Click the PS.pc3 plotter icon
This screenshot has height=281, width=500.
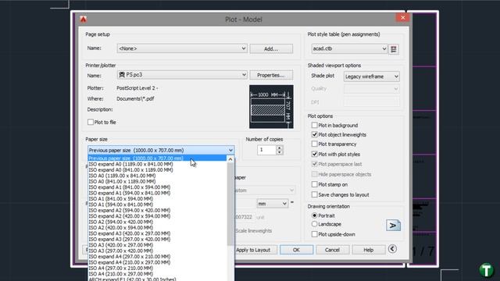122,75
